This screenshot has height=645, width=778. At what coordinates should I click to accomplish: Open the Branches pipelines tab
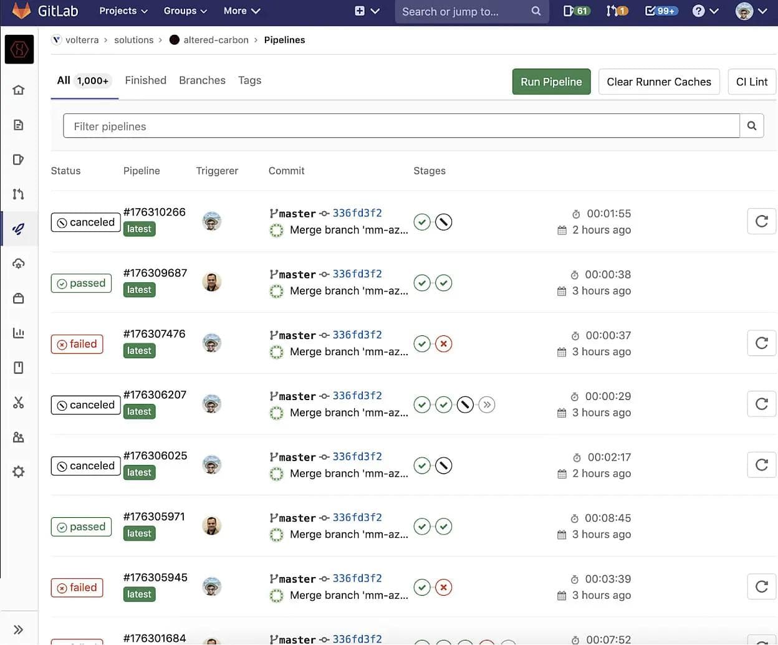tap(202, 80)
